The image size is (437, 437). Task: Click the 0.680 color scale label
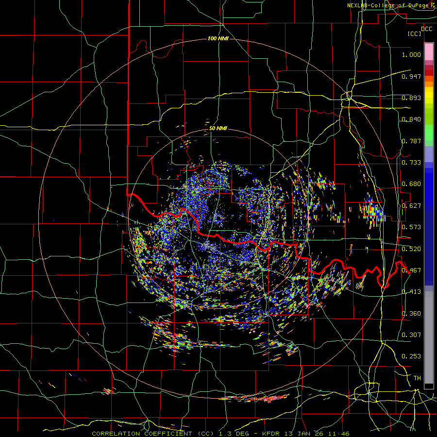(411, 184)
